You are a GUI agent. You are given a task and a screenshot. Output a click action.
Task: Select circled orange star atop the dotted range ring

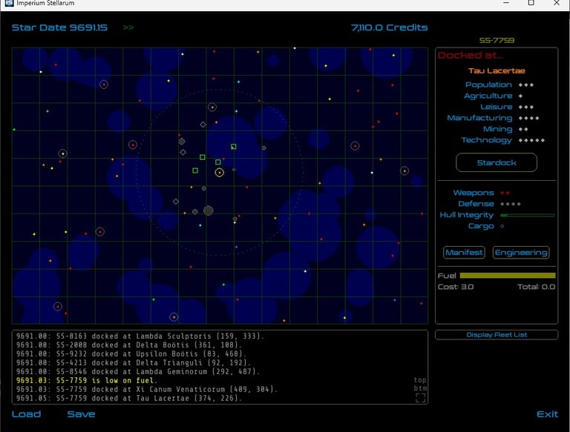click(x=212, y=107)
